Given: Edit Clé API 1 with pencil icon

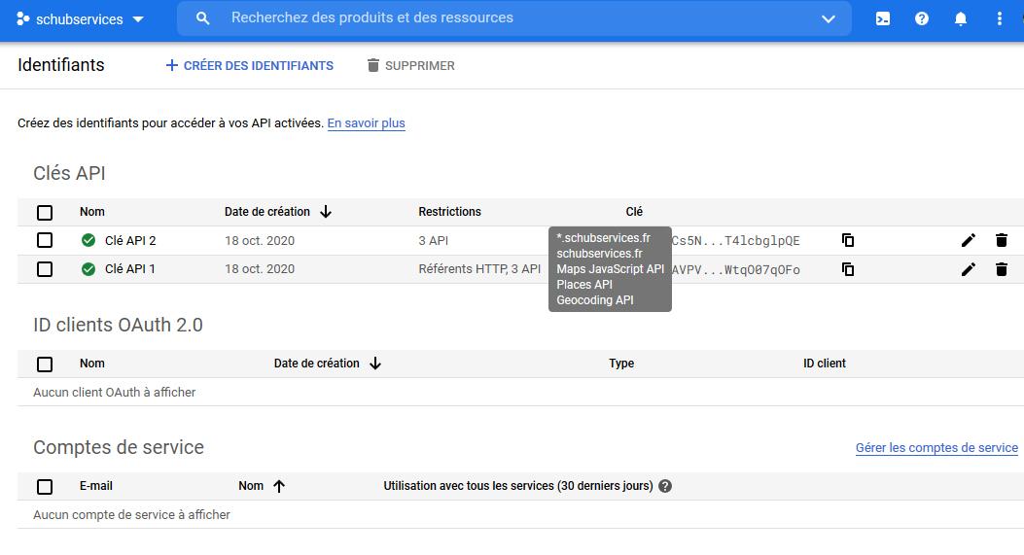Looking at the screenshot, I should click(x=969, y=269).
